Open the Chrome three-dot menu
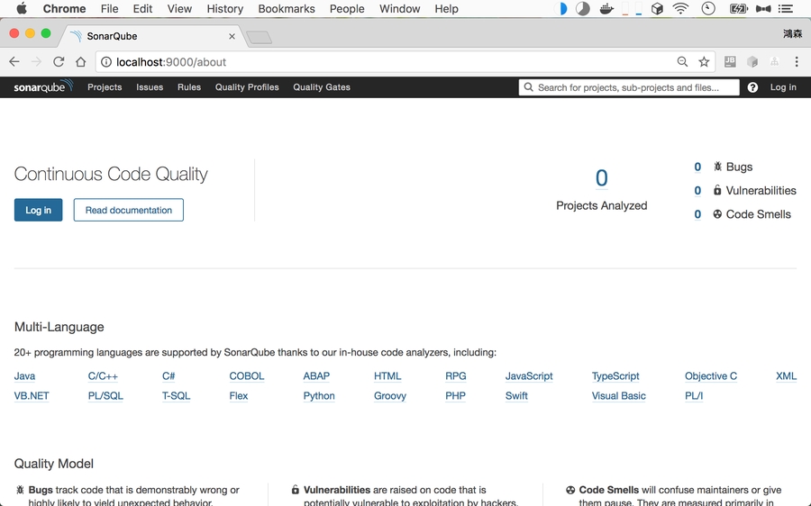Screen dimensions: 811x506 [x=797, y=62]
